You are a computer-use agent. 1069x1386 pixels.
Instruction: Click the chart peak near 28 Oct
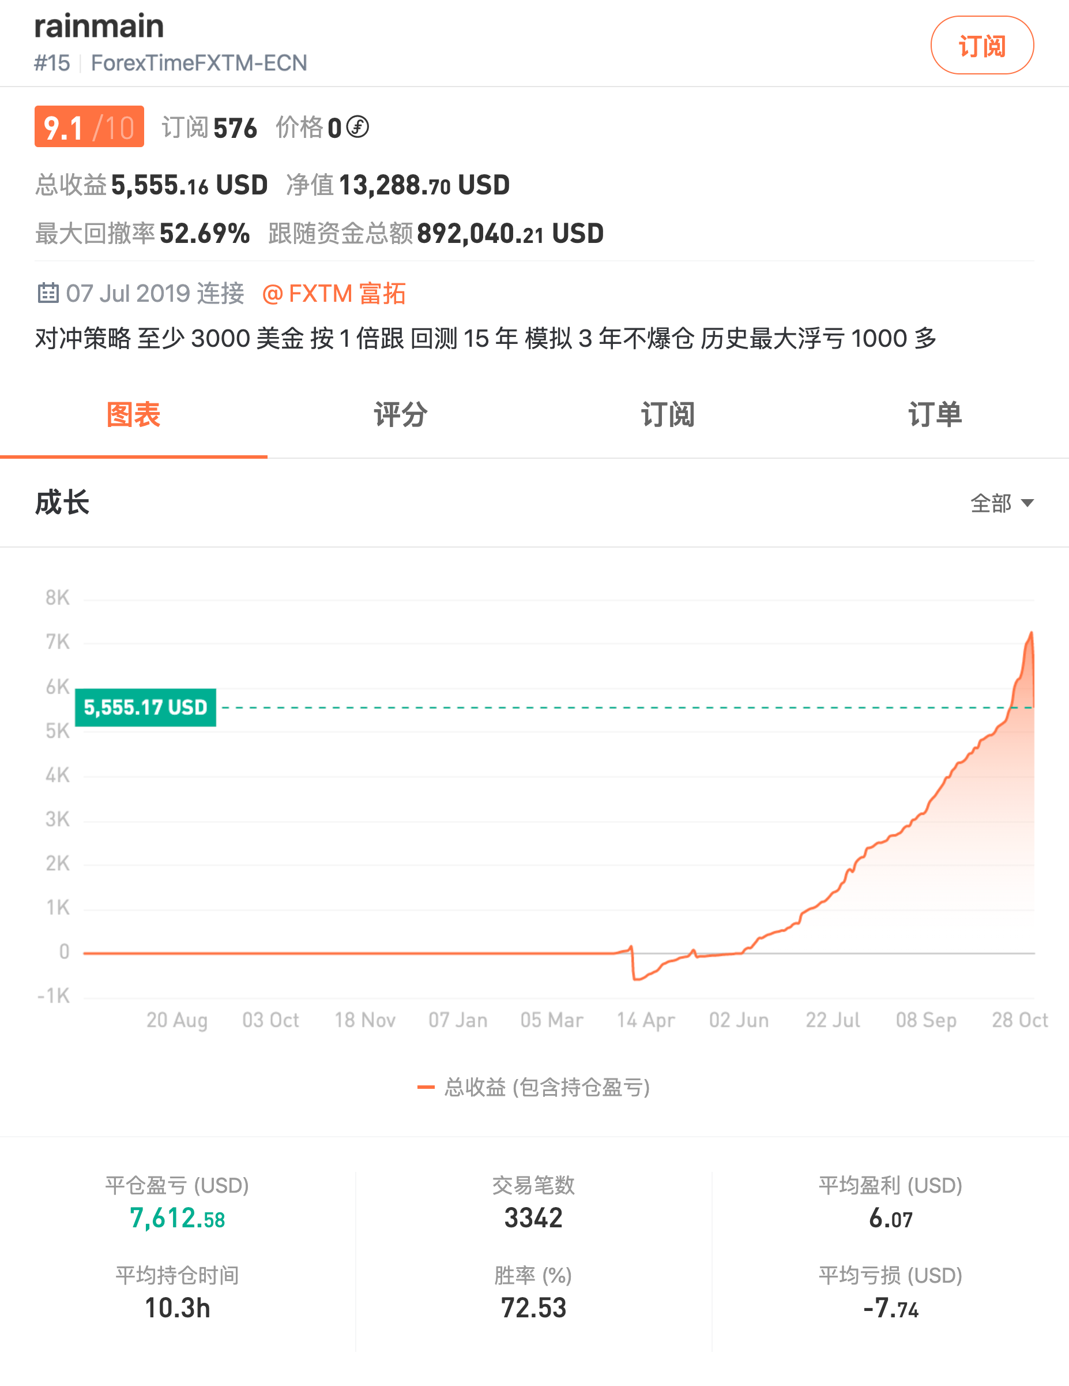click(1031, 634)
